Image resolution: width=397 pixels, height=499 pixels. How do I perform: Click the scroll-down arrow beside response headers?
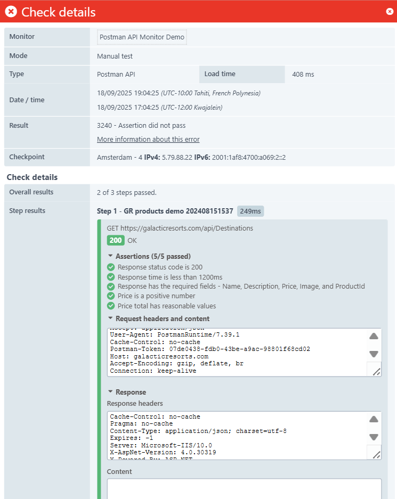pos(374,437)
